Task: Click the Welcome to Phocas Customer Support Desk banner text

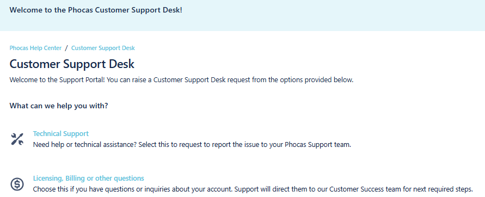Action: tap(96, 10)
